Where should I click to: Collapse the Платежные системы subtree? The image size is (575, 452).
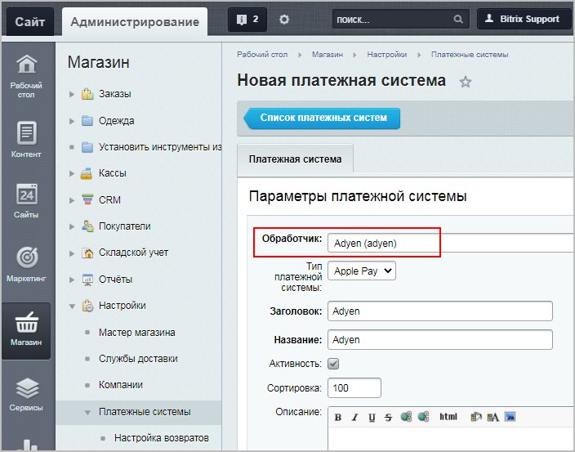click(87, 413)
